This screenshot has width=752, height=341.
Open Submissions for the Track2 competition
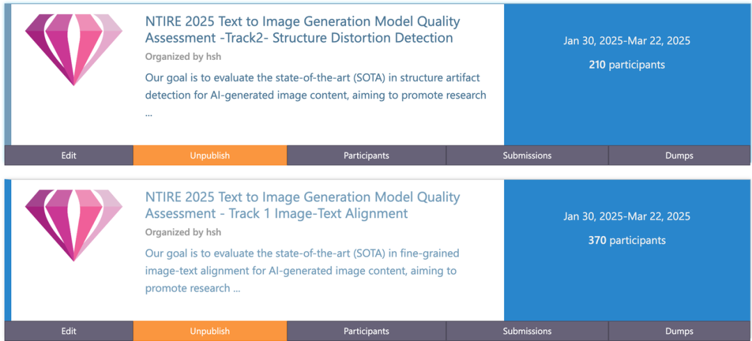point(527,155)
